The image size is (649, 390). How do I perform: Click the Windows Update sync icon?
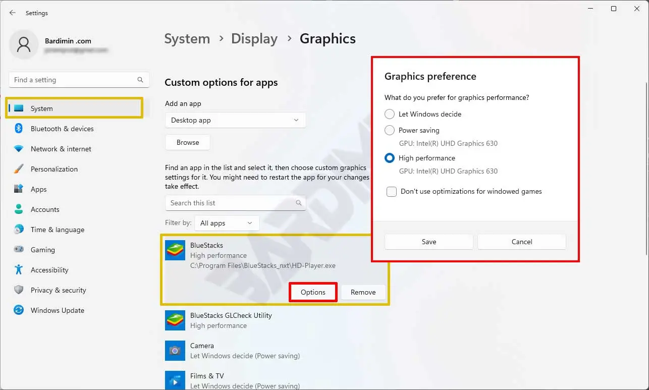(x=19, y=310)
